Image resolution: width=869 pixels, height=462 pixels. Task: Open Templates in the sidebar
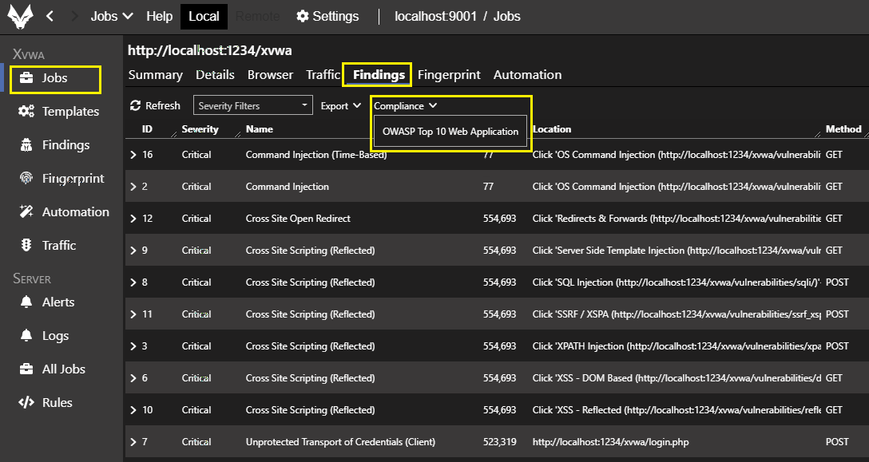pyautogui.click(x=70, y=112)
